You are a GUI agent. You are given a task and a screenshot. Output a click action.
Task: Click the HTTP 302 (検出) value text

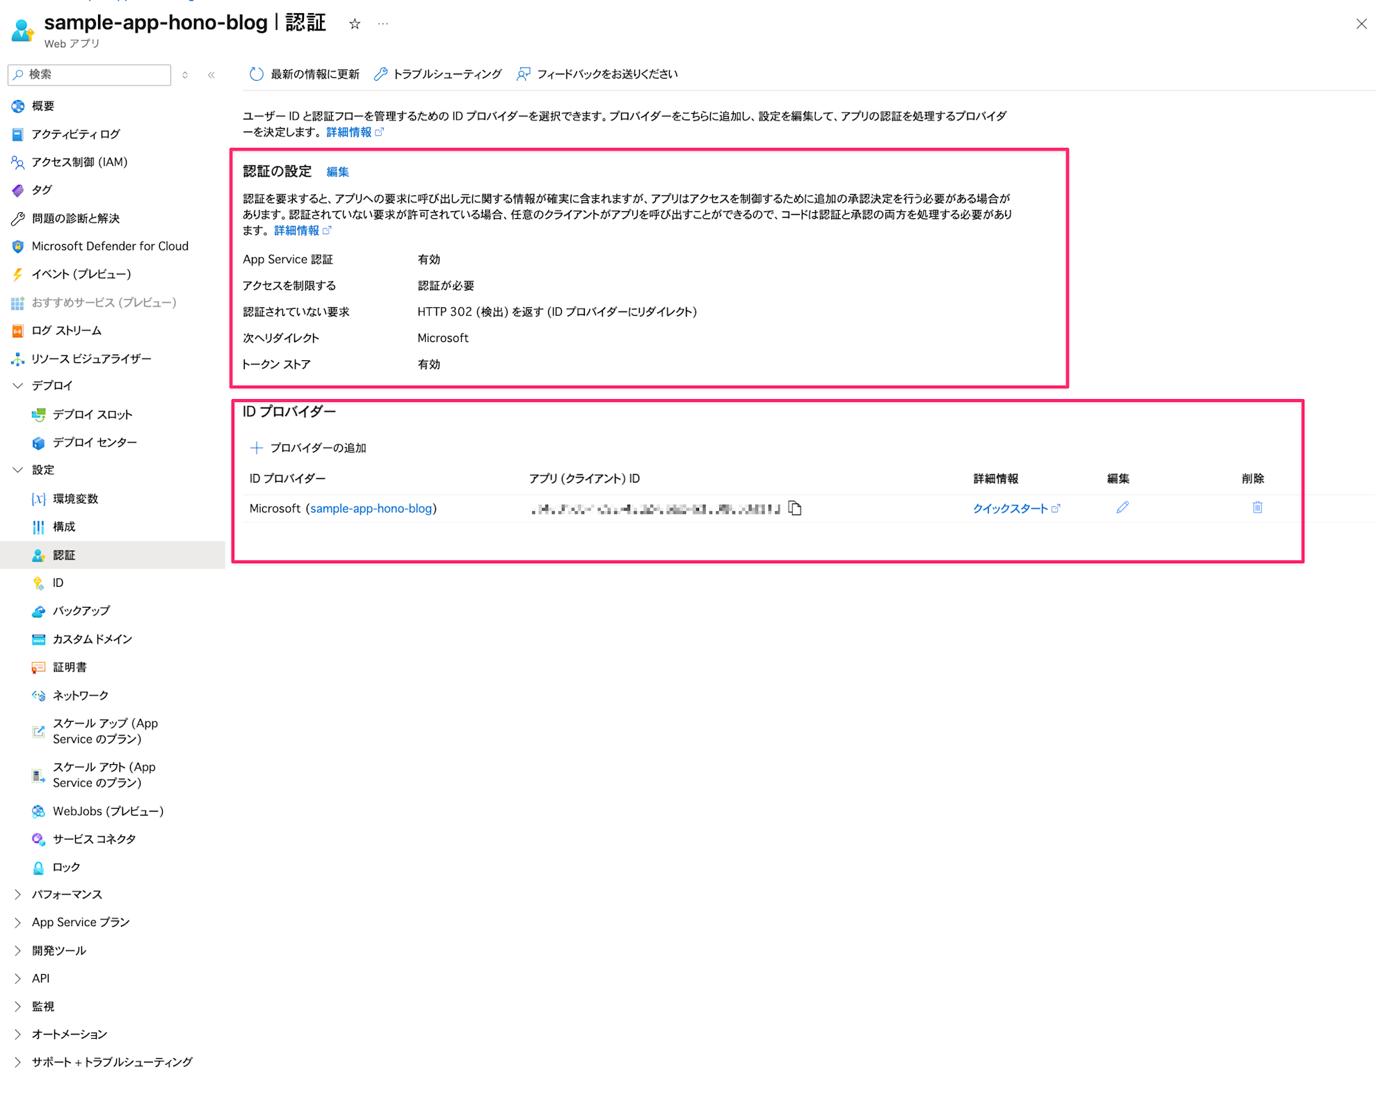[557, 311]
